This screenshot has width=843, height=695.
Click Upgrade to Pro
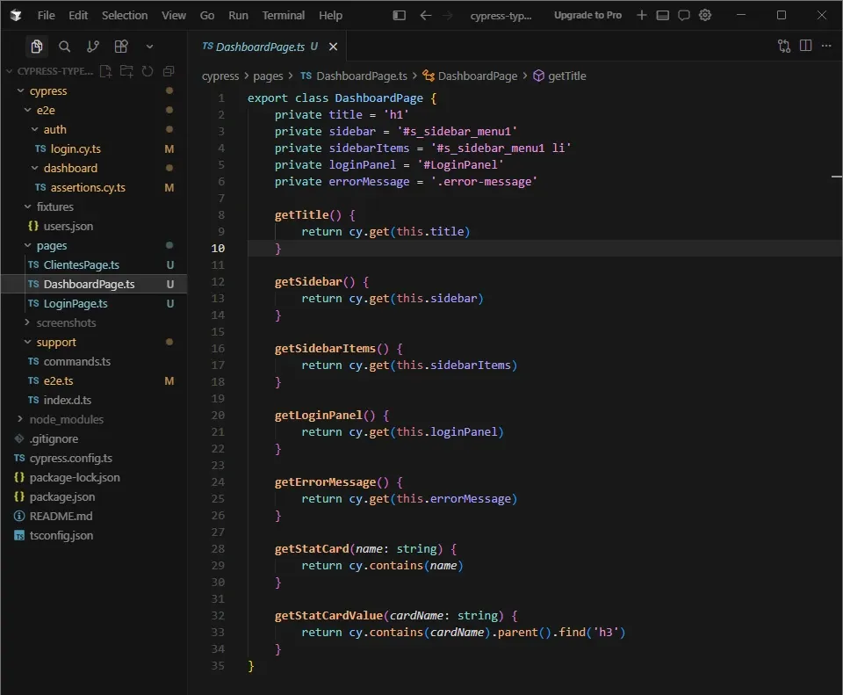coord(587,15)
